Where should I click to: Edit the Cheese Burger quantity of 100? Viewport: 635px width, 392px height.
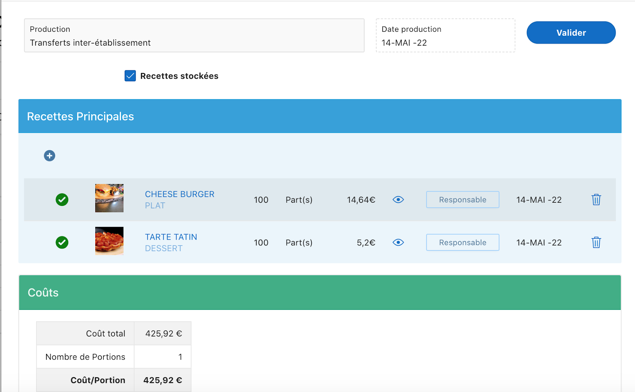pyautogui.click(x=261, y=200)
